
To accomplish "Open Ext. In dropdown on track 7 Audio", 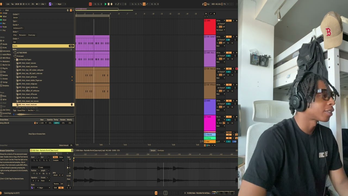I will coord(221,117).
